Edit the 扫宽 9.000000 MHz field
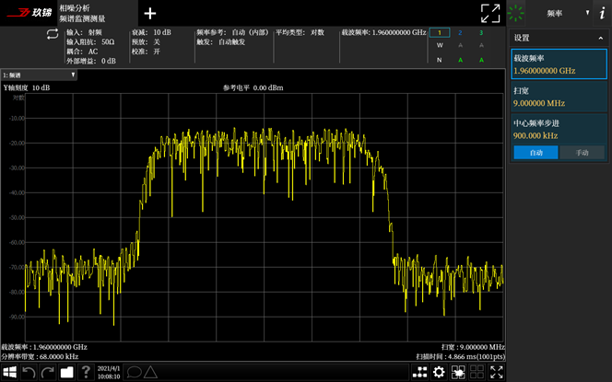Screen dimensions: 612x382 (x=559, y=97)
